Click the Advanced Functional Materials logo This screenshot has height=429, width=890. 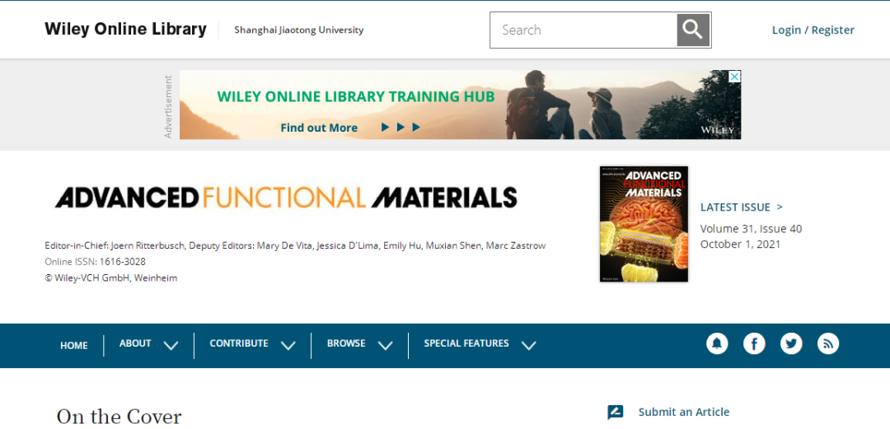click(x=286, y=198)
